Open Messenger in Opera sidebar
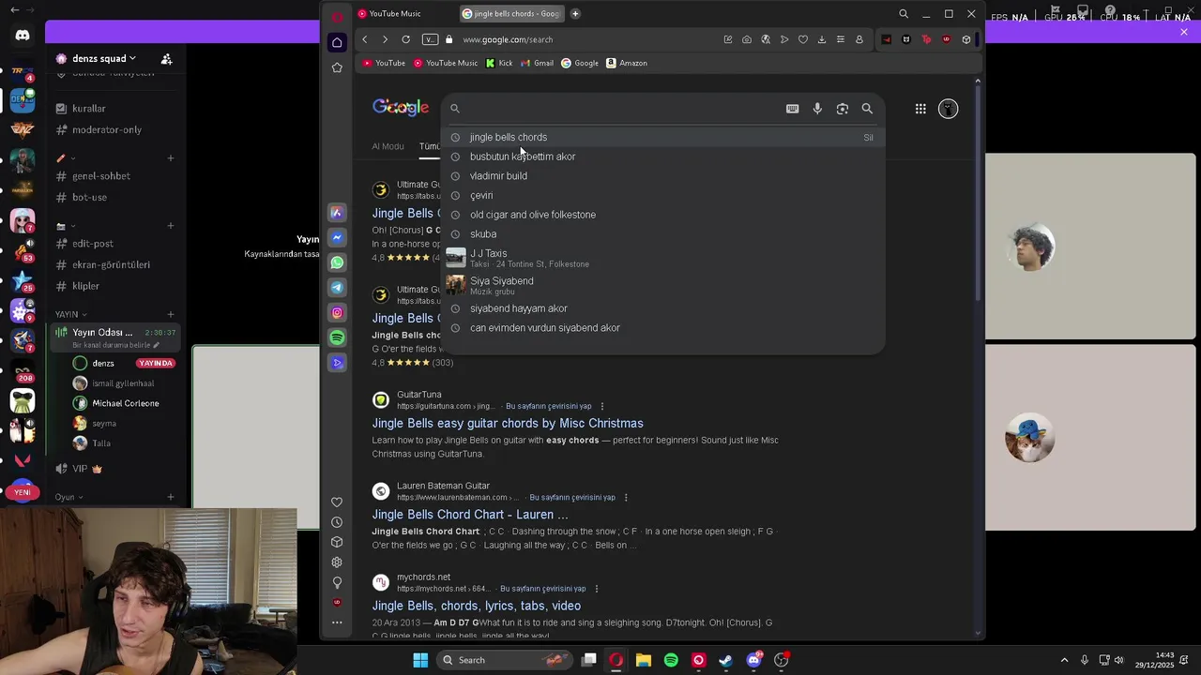 pos(337,238)
